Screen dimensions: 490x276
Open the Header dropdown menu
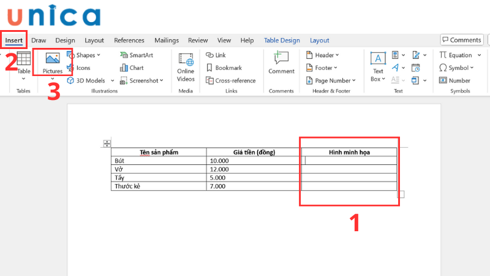(322, 55)
